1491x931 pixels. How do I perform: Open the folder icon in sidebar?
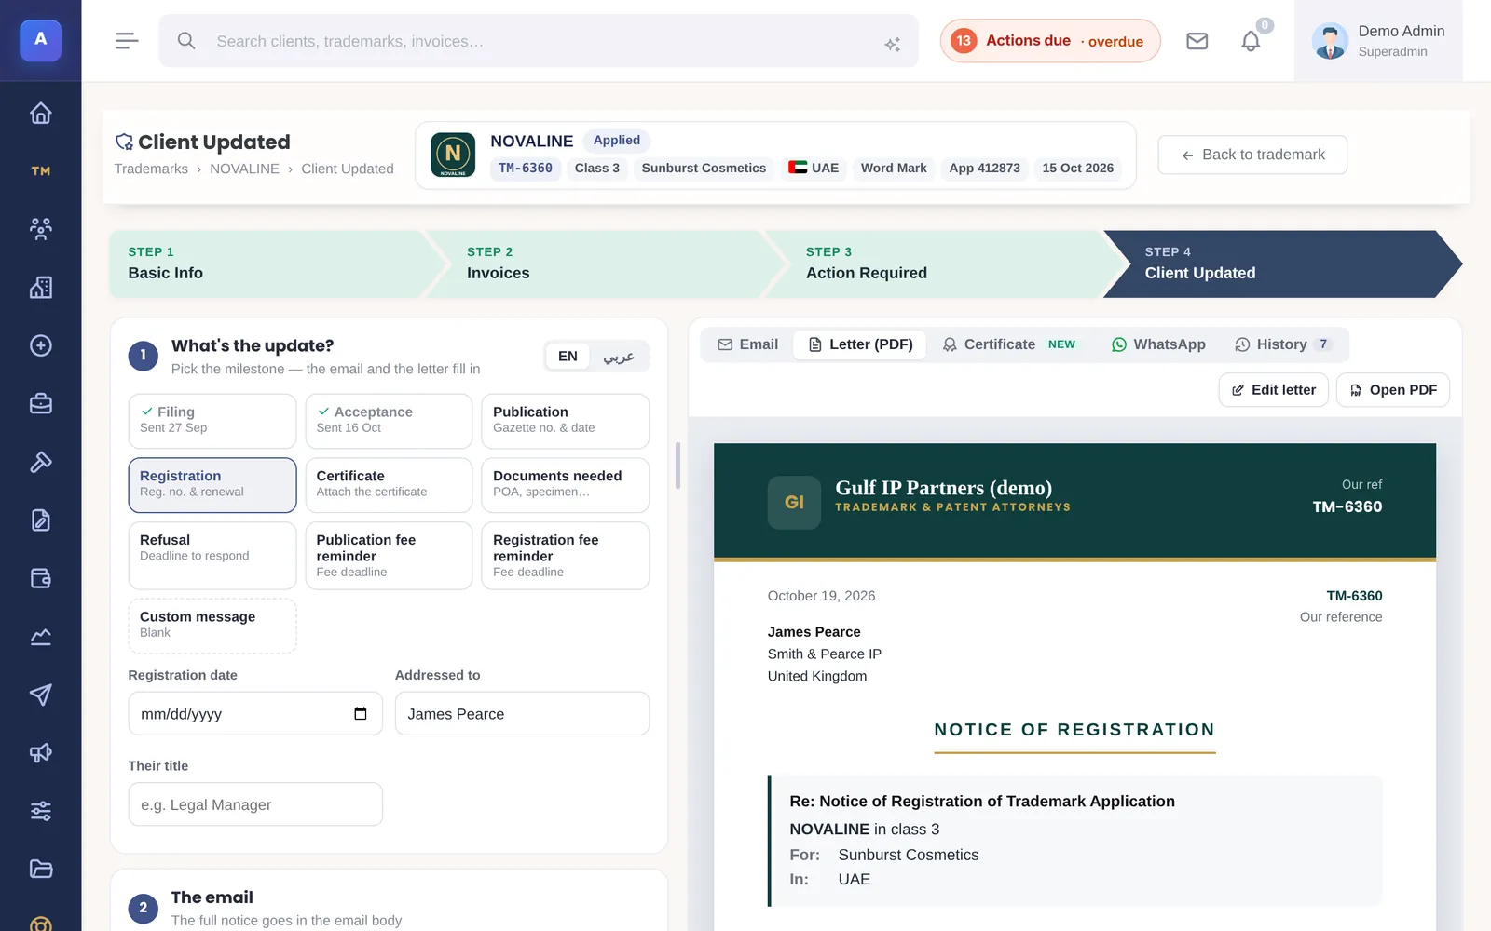40,870
